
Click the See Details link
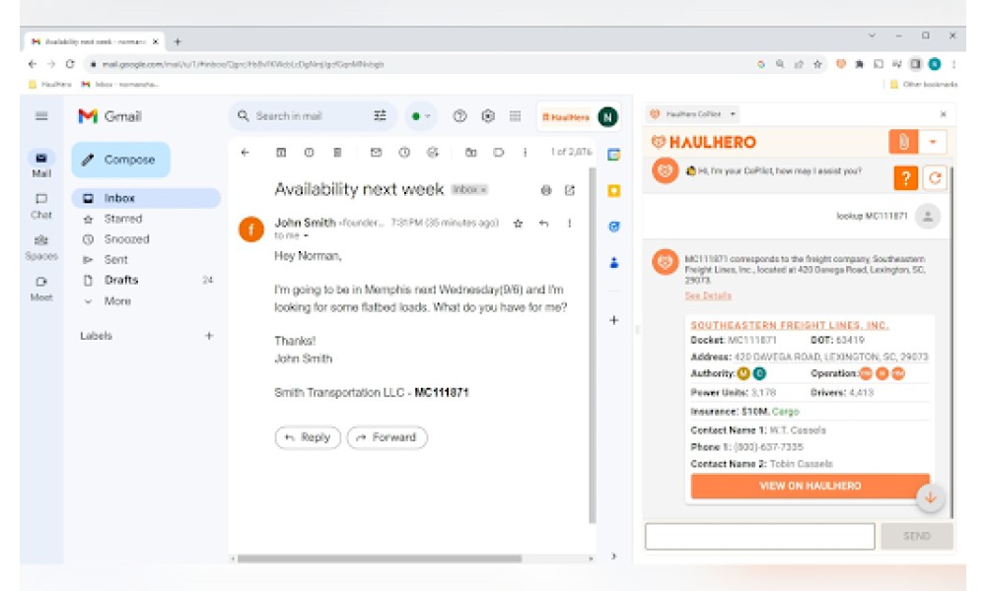708,295
